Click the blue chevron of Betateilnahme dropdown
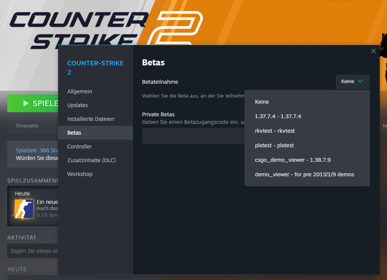 coord(360,81)
